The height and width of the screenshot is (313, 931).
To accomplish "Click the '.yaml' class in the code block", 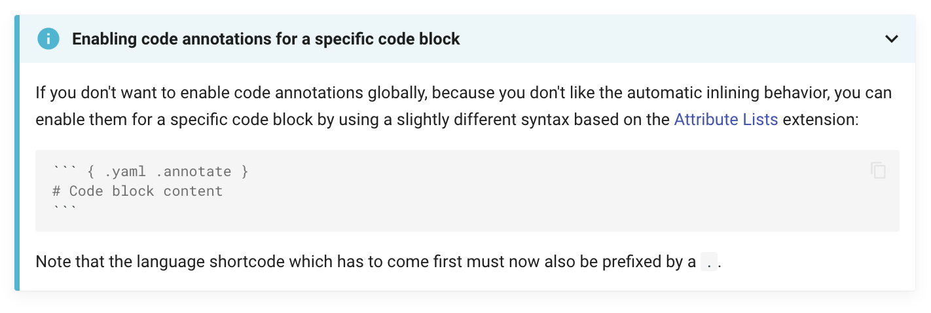I will click(x=126, y=172).
